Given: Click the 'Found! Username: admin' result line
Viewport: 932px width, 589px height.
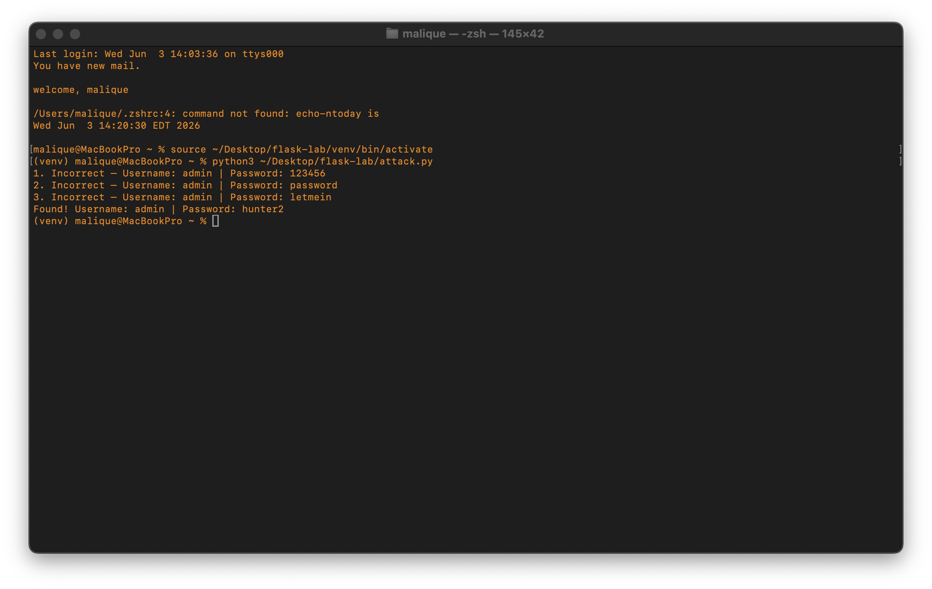Looking at the screenshot, I should pos(158,209).
